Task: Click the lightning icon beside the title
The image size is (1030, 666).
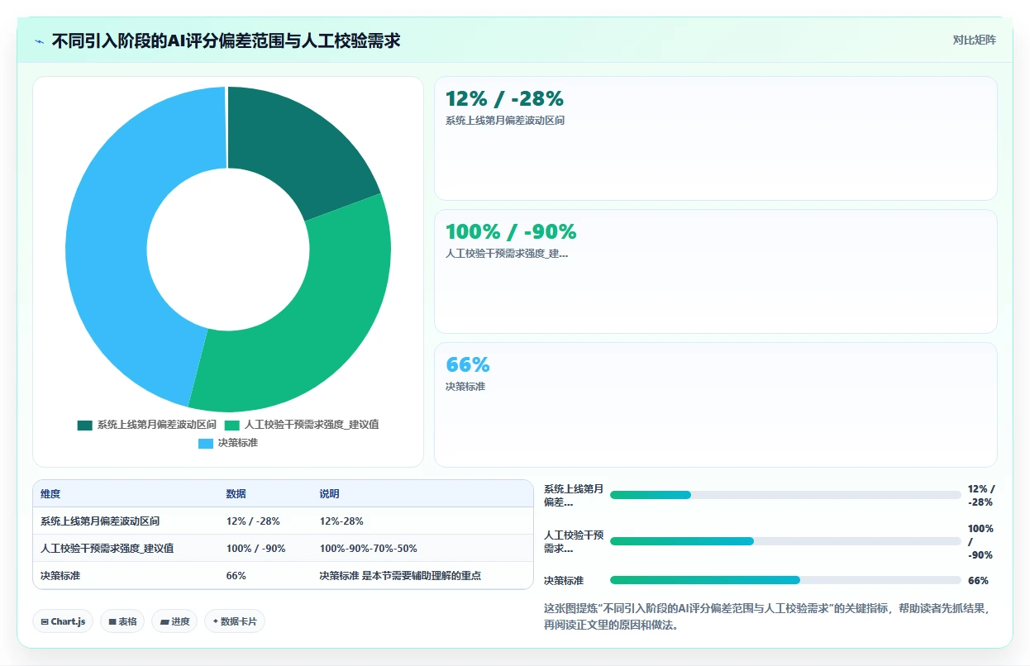Action: point(39,40)
